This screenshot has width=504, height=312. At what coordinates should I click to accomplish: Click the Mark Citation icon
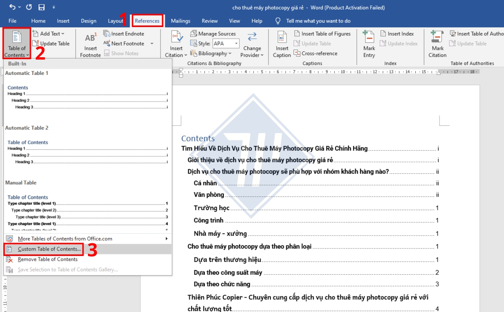437,38
